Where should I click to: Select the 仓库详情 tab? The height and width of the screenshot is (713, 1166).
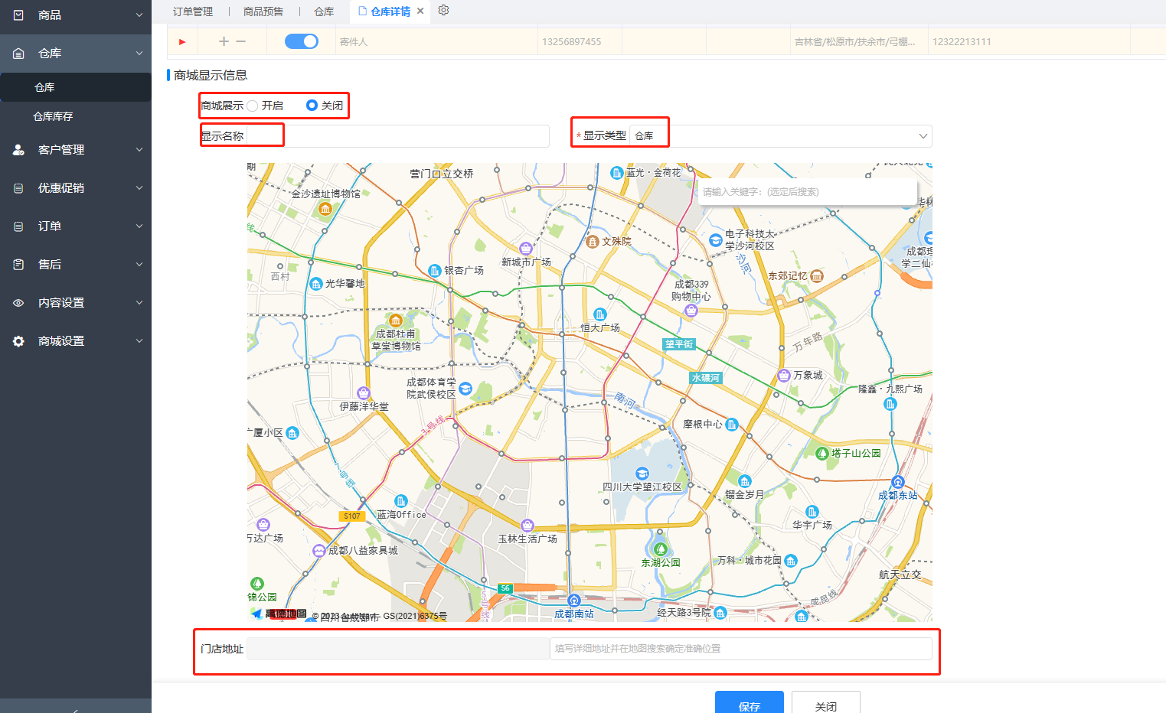pos(390,11)
